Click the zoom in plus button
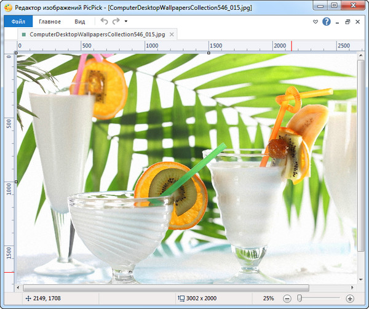Screen dimensions: 369x309 click(x=350, y=298)
